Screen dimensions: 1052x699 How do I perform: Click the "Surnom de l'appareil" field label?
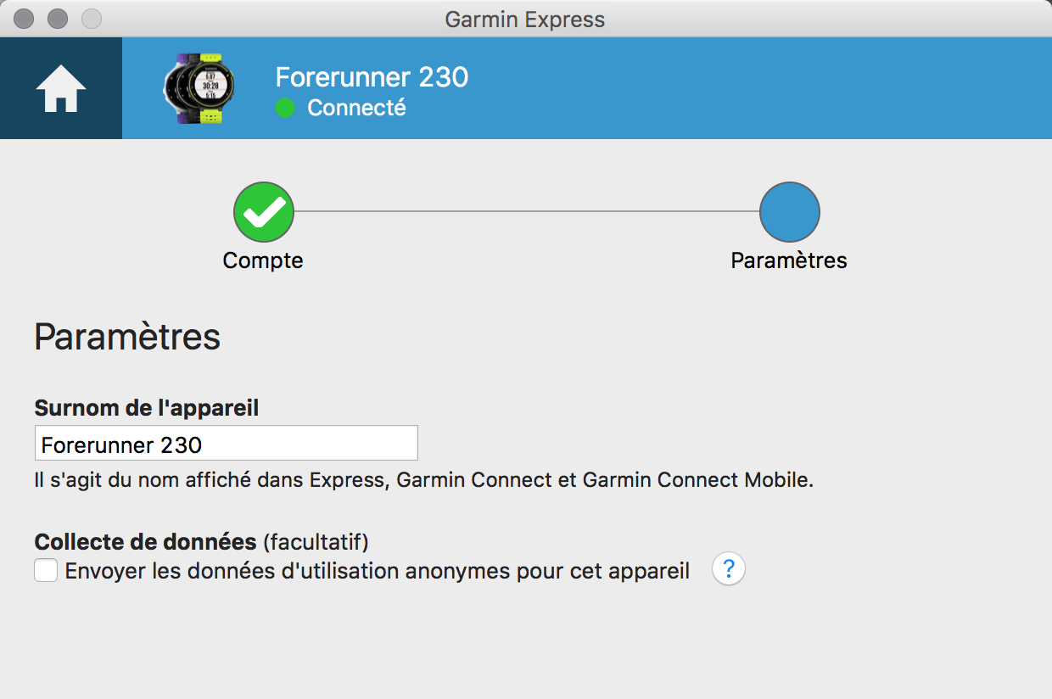pyautogui.click(x=147, y=408)
